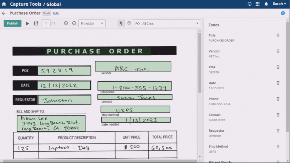Click the Publish button
Image resolution: width=290 pixels, height=163 pixels.
point(12,23)
